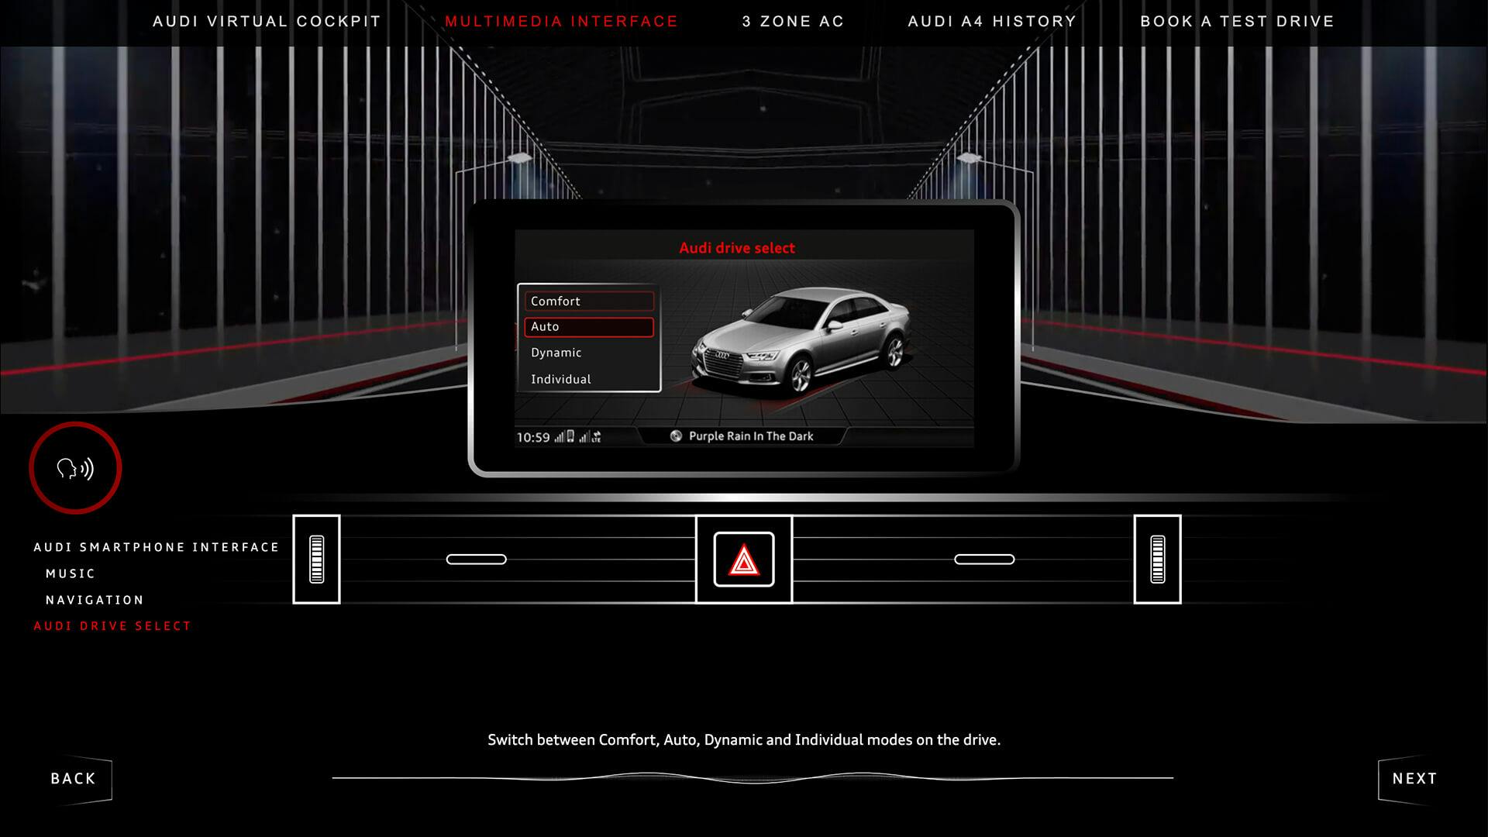Click the voice command icon in the red circle
Image resolution: width=1488 pixels, height=837 pixels.
[x=75, y=467]
